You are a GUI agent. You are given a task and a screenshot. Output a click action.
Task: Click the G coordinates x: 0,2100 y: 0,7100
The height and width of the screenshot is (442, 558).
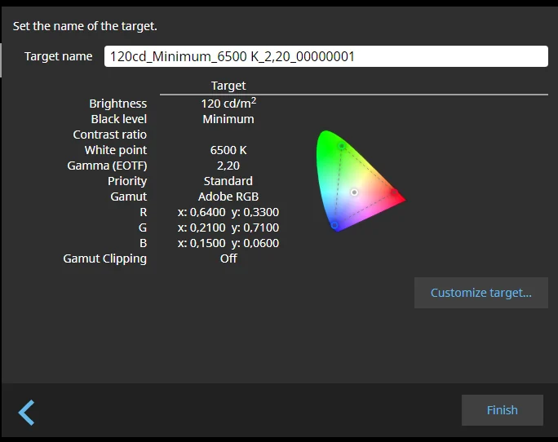coord(228,228)
